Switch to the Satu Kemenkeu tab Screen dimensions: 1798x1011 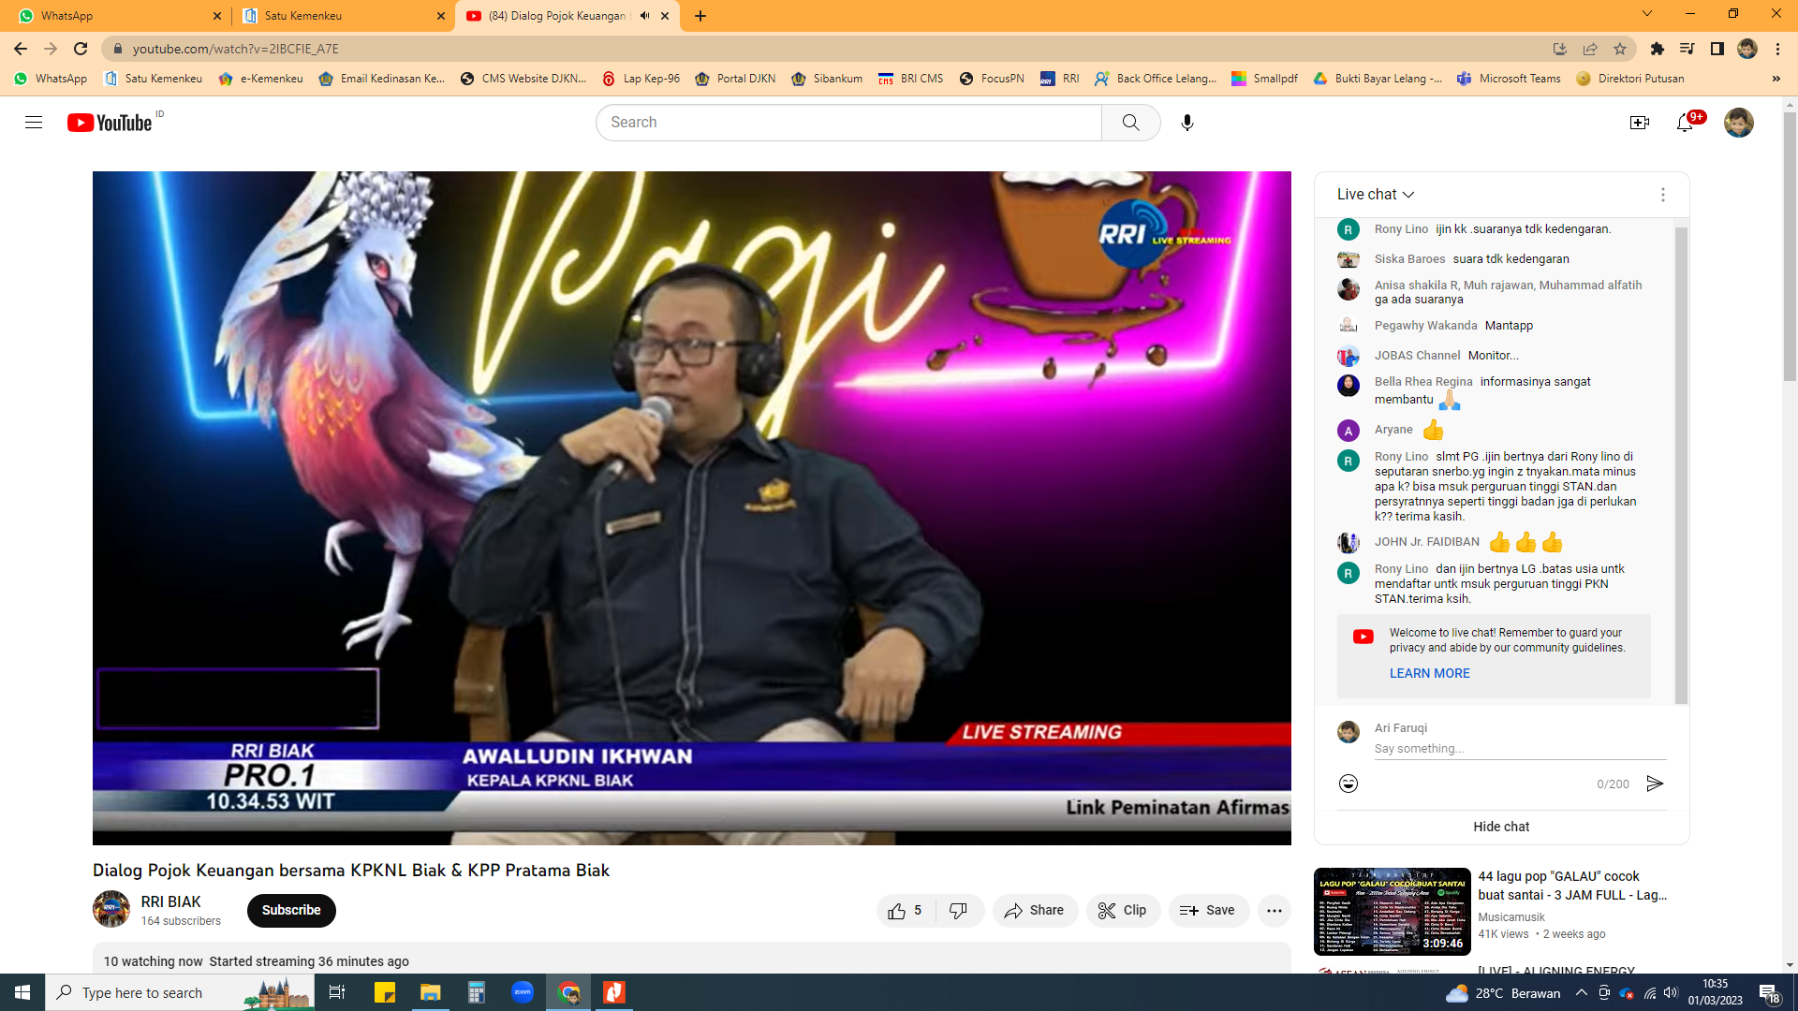[x=337, y=16]
